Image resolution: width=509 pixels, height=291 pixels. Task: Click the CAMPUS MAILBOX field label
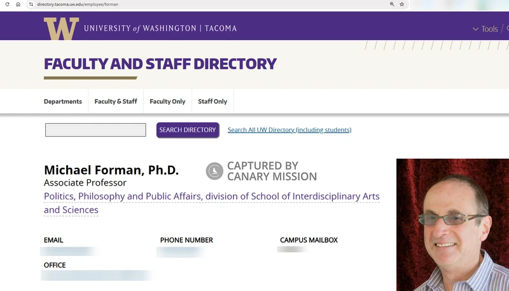click(x=309, y=240)
